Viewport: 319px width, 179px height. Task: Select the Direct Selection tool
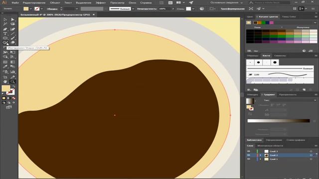point(12,19)
